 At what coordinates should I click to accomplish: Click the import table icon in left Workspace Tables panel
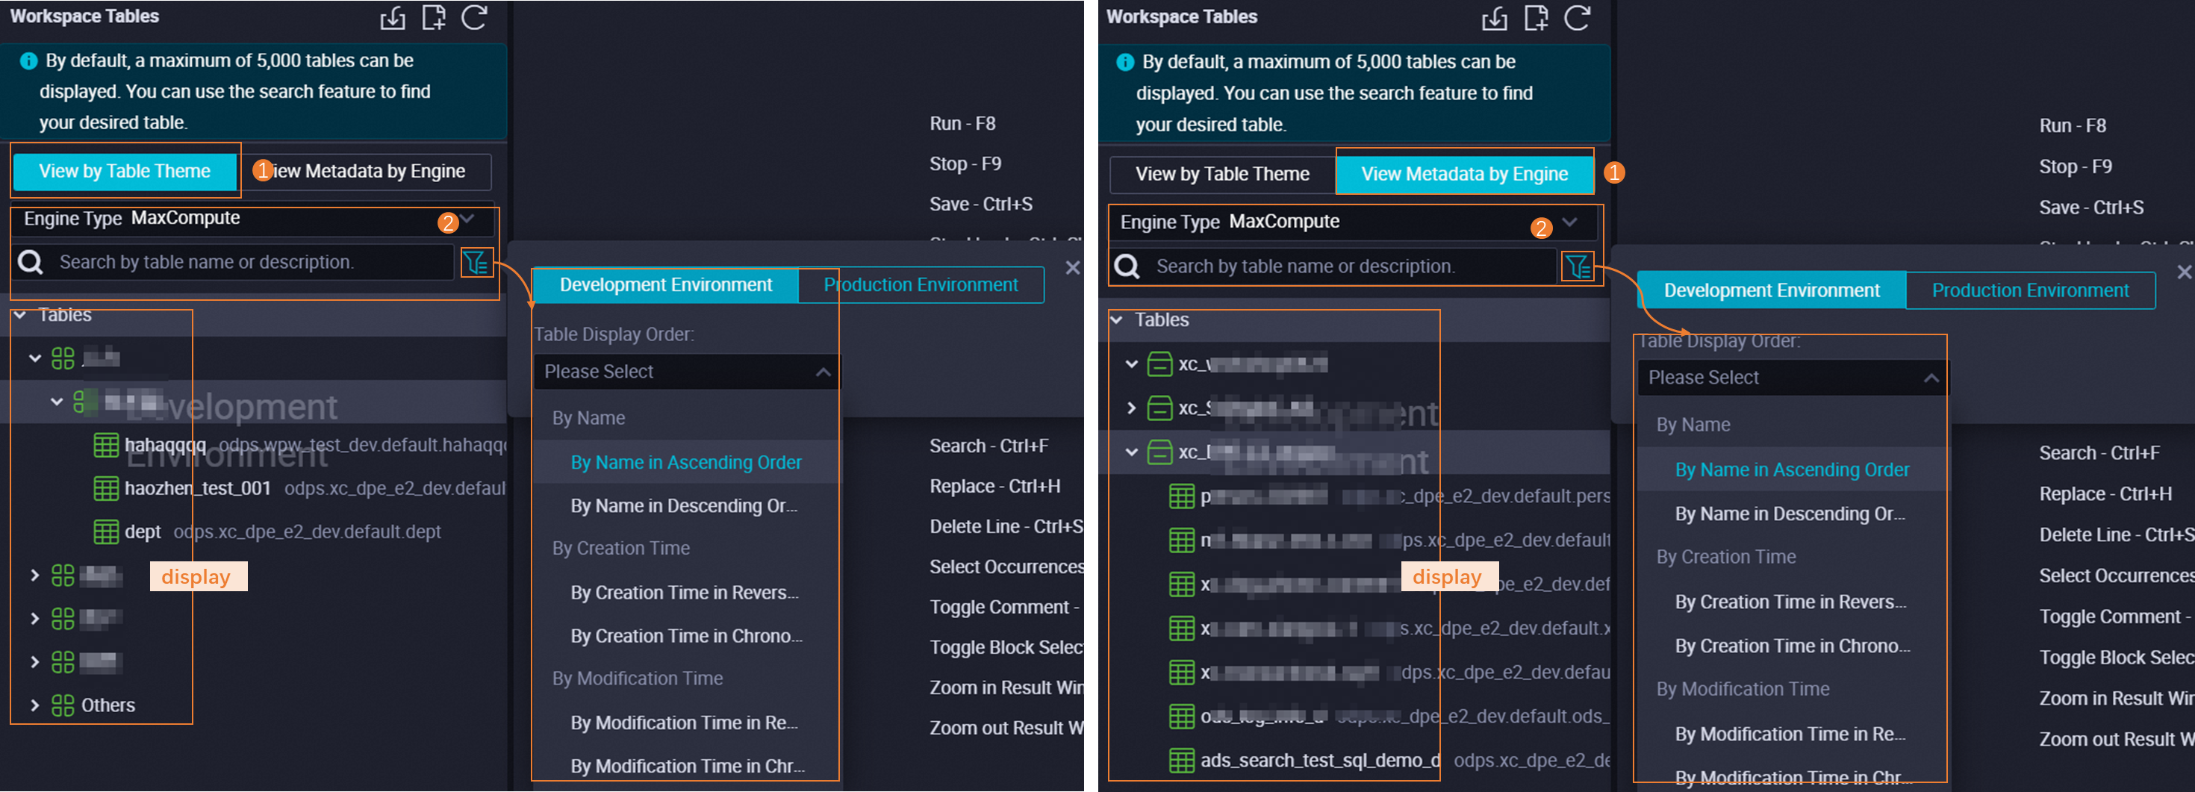click(393, 18)
